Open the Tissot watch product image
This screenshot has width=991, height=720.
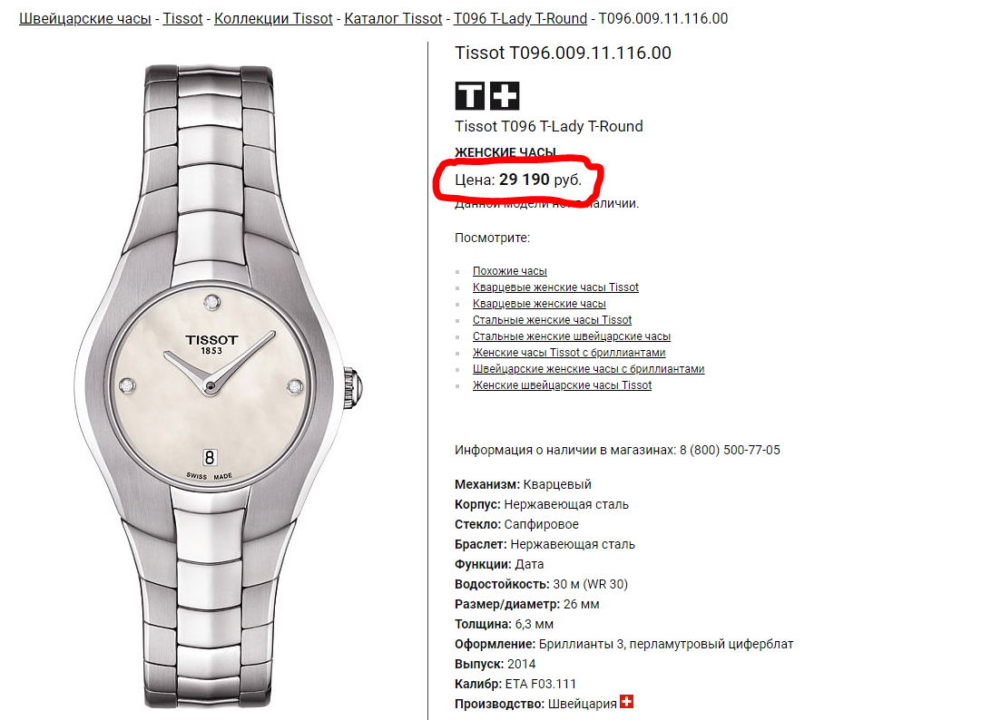tap(219, 385)
